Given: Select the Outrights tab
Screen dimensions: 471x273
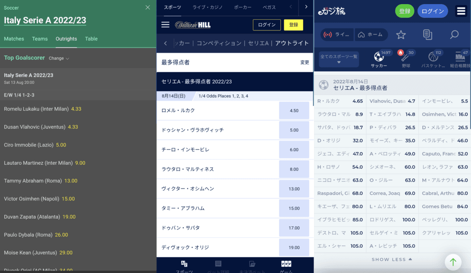Looking at the screenshot, I should pos(66,39).
